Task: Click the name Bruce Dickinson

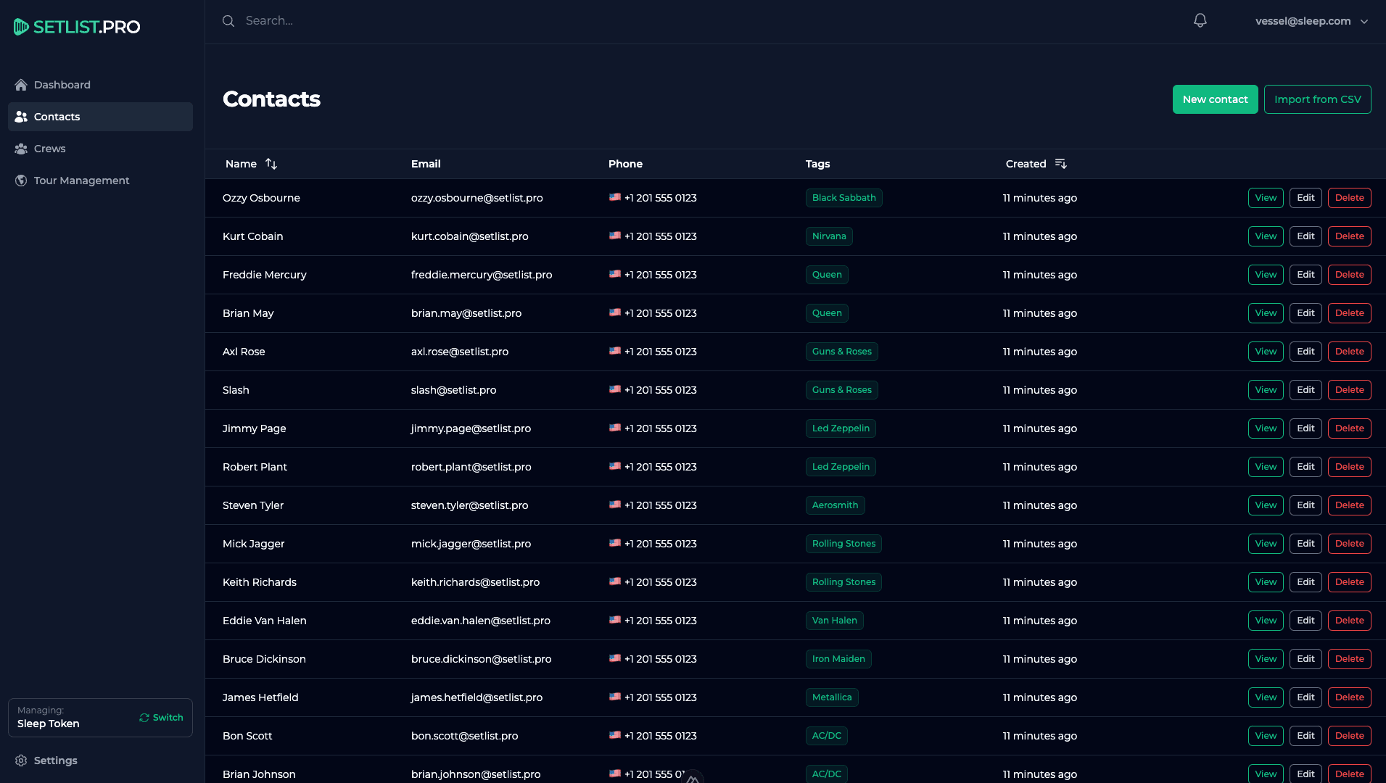Action: click(264, 659)
